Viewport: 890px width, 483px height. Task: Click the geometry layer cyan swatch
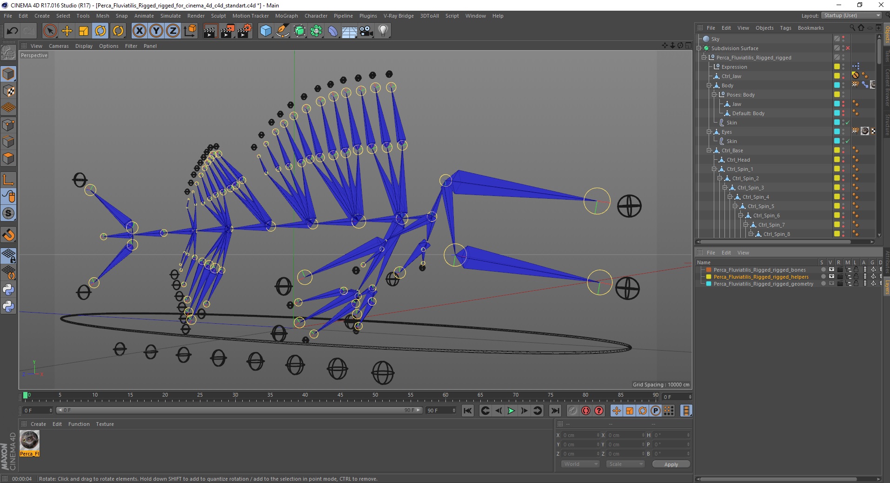(709, 284)
